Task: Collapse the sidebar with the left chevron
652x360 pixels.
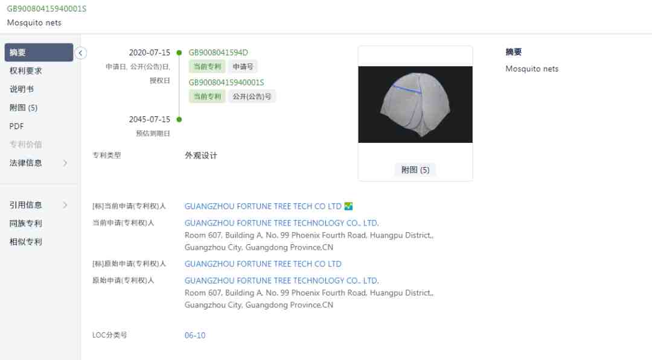Action: [81, 52]
